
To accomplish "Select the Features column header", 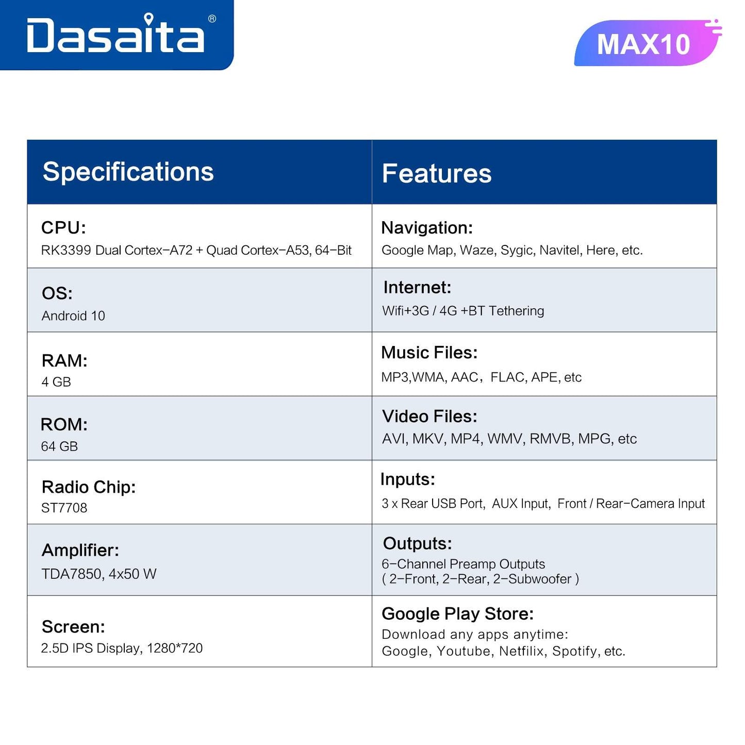I will 436,173.
